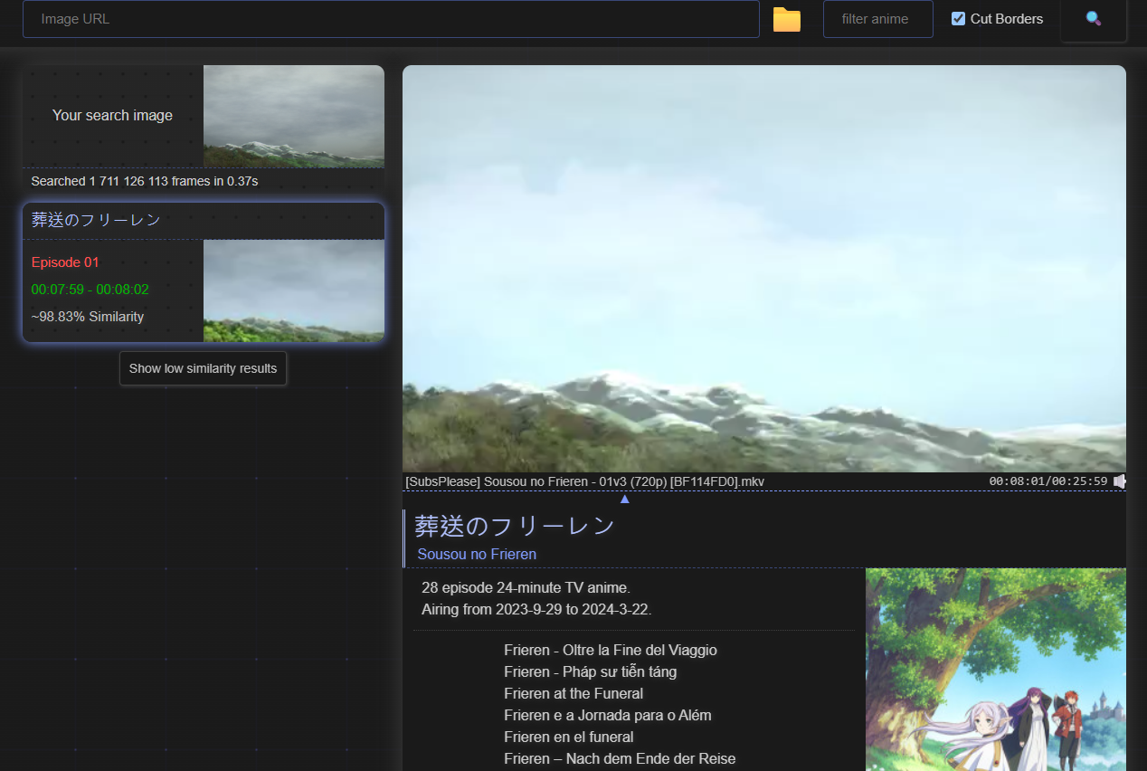This screenshot has width=1147, height=771.
Task: Click Frieren e a Jornada para o Além
Action: (x=608, y=716)
